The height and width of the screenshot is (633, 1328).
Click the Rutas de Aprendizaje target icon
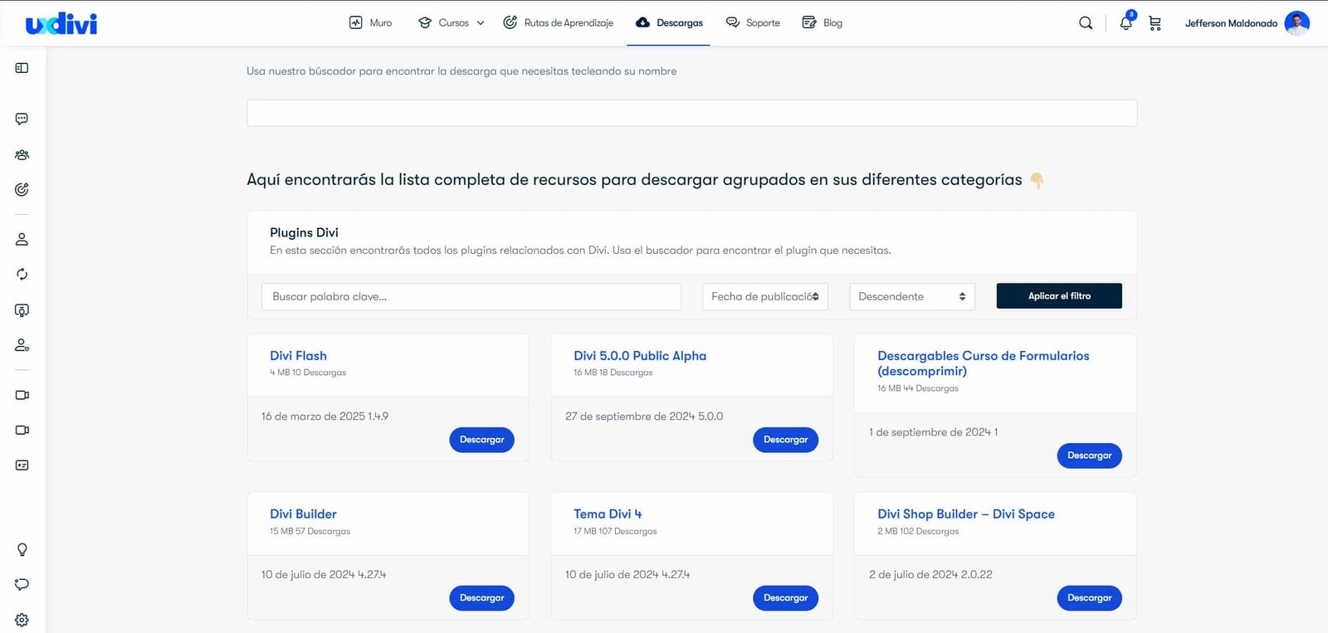[x=510, y=22]
